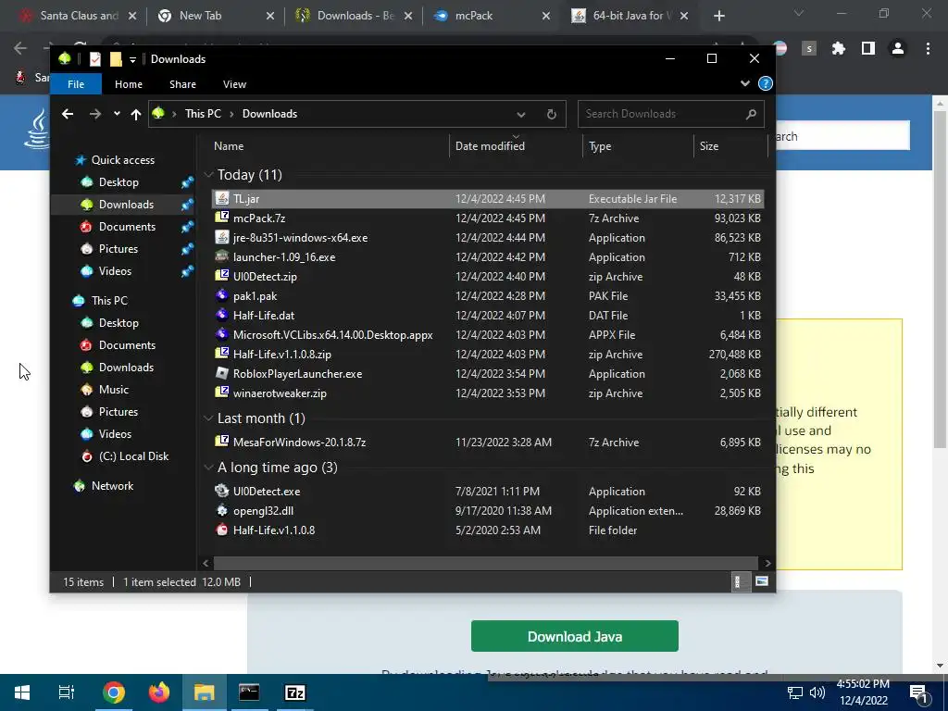Click the mcPack.7z archive icon

(222, 218)
